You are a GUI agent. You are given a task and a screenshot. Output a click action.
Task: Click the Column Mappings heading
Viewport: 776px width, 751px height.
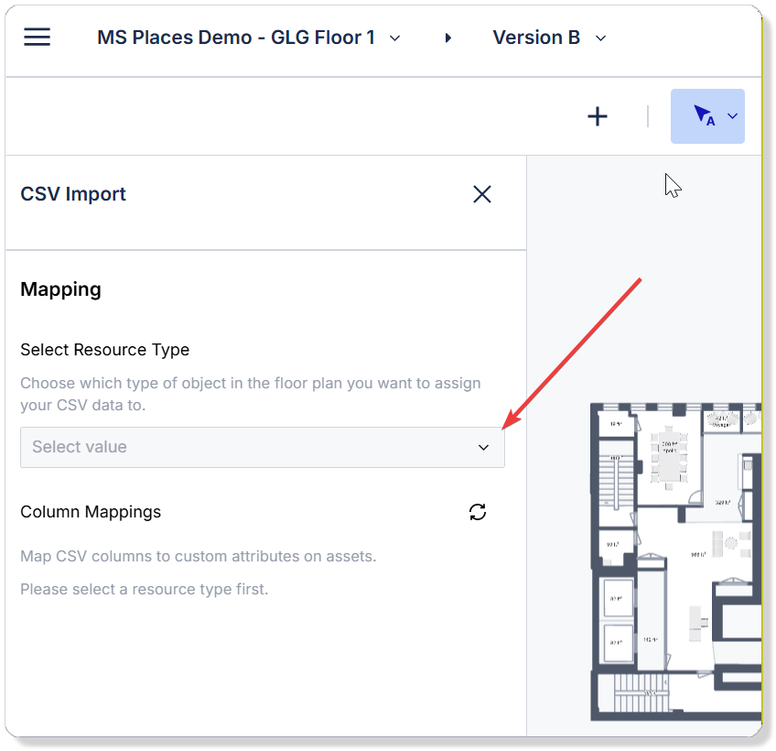(91, 512)
